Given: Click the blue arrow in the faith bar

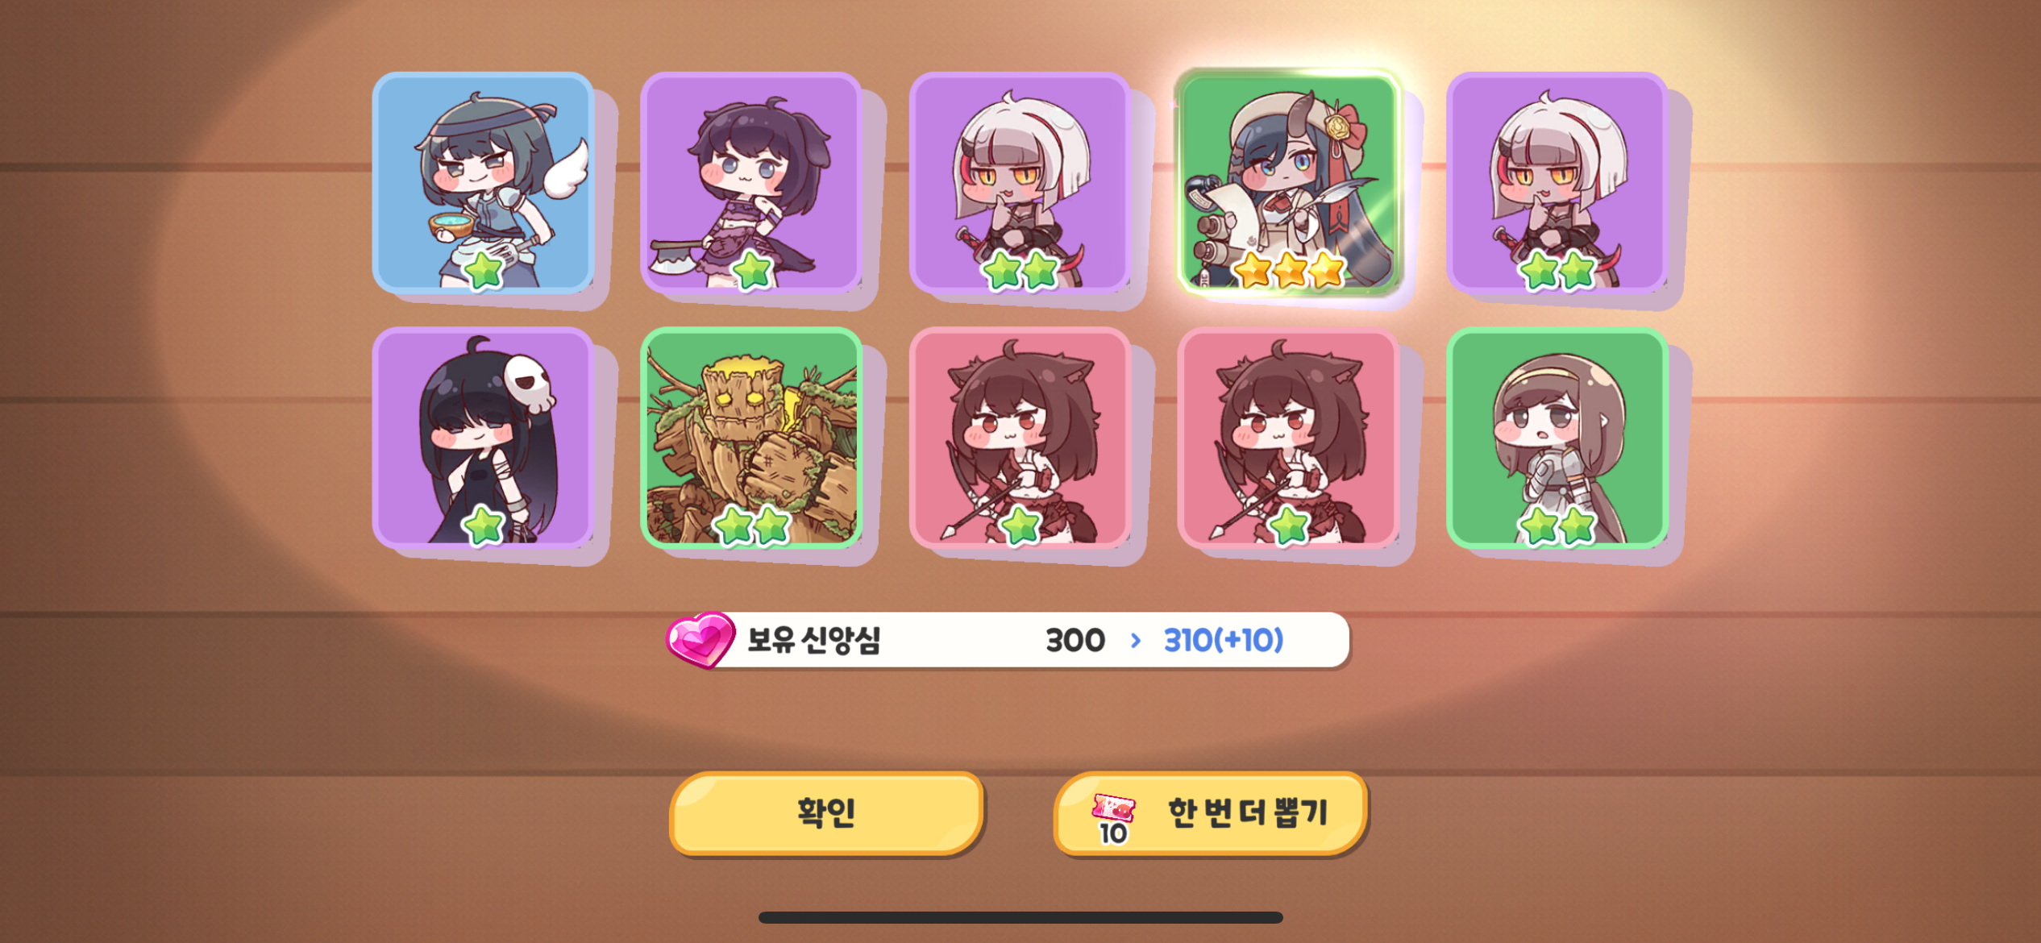Looking at the screenshot, I should tap(1136, 641).
